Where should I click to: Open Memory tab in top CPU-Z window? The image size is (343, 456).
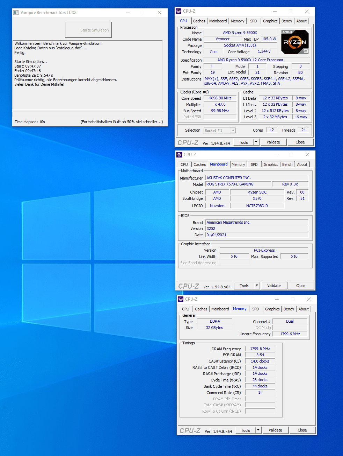[238, 21]
